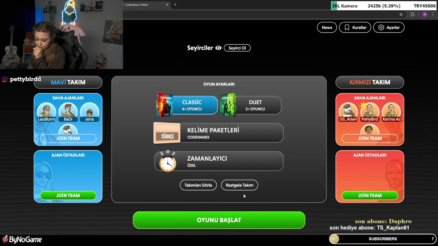Start game with Oyunu Başlat
This screenshot has width=438, height=246.
click(x=219, y=220)
